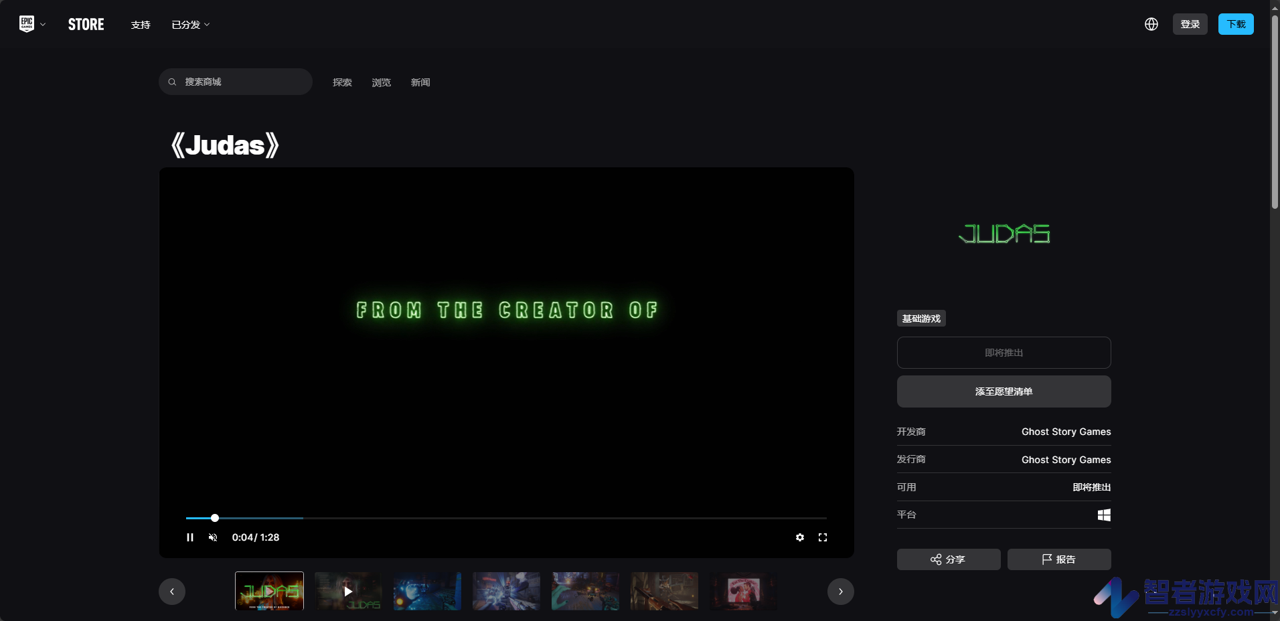Switch to the 浏览 tab
This screenshot has width=1280, height=621.
pyautogui.click(x=382, y=82)
